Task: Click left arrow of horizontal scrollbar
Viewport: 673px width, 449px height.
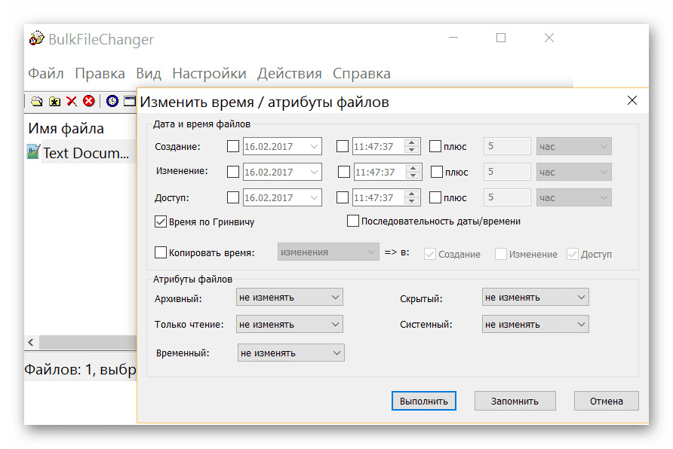Action: 31,342
